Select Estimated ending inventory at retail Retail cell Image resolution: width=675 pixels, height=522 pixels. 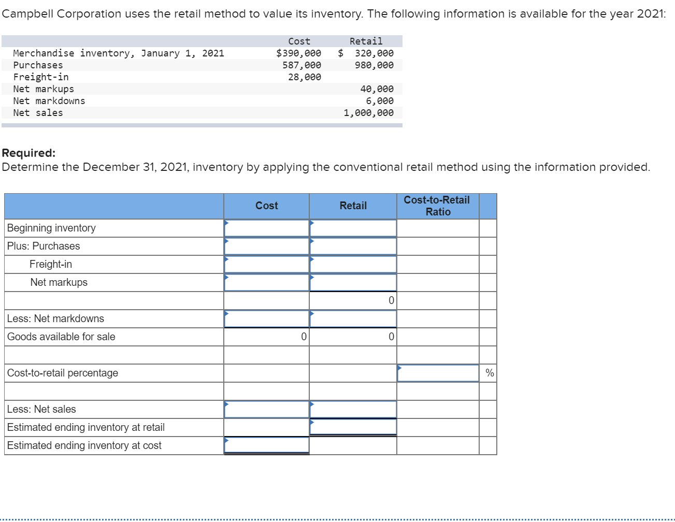[x=353, y=427]
